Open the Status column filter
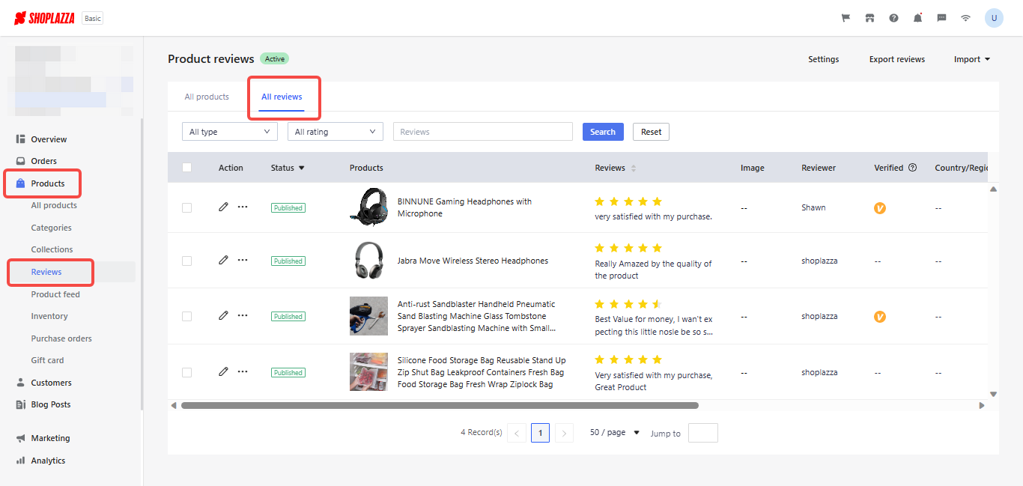 pos(302,168)
